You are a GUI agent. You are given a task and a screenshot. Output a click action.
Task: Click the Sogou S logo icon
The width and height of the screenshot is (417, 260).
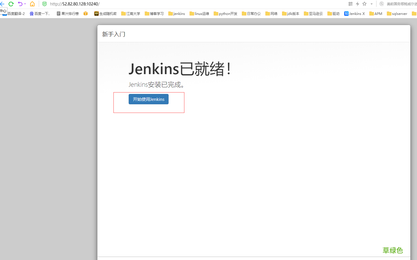click(x=381, y=4)
